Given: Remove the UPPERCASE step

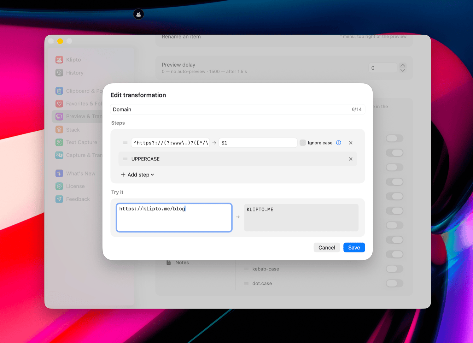Looking at the screenshot, I should coord(351,159).
